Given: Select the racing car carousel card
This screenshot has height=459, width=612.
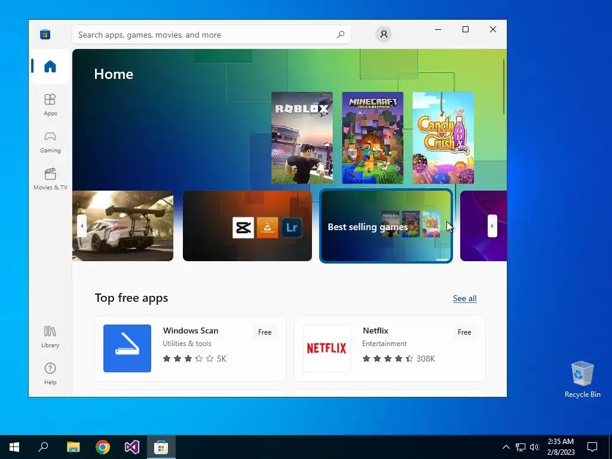Looking at the screenshot, I should coord(123,226).
